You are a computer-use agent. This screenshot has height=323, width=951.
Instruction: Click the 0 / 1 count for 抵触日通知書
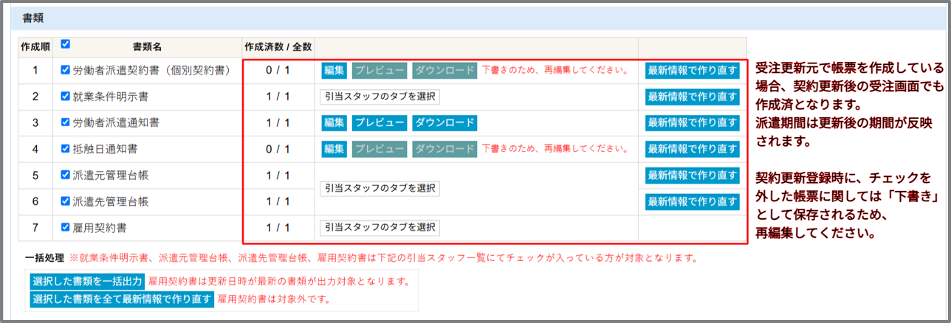pos(278,149)
